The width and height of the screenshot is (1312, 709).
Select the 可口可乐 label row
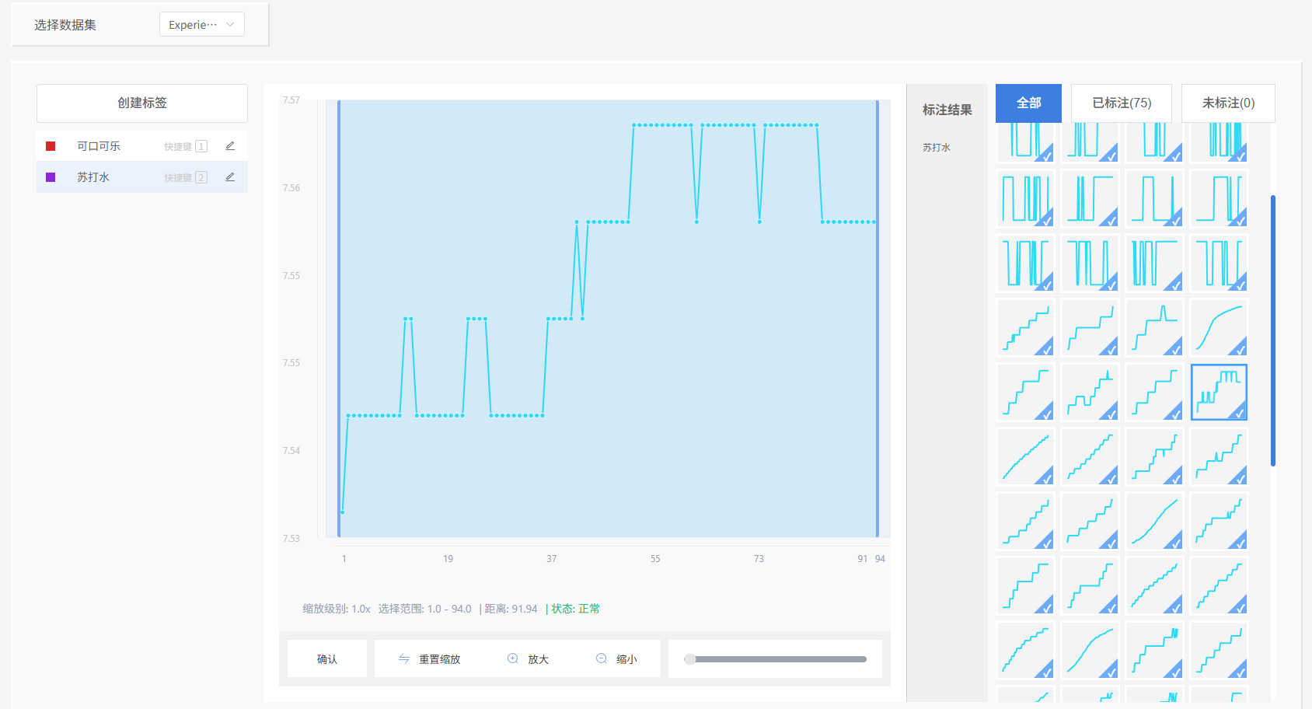click(117, 146)
